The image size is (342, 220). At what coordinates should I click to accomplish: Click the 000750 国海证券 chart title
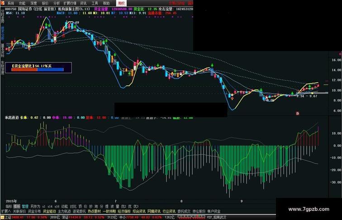point(47,9)
